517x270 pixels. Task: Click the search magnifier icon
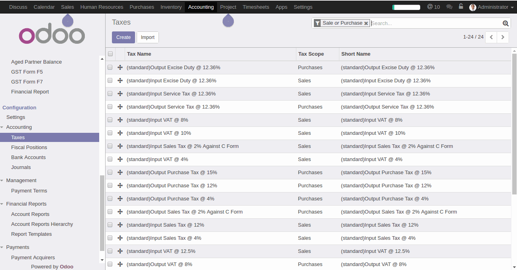(505, 23)
